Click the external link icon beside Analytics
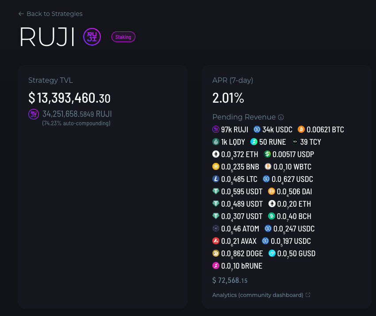This screenshot has height=316, width=376. pos(308,295)
